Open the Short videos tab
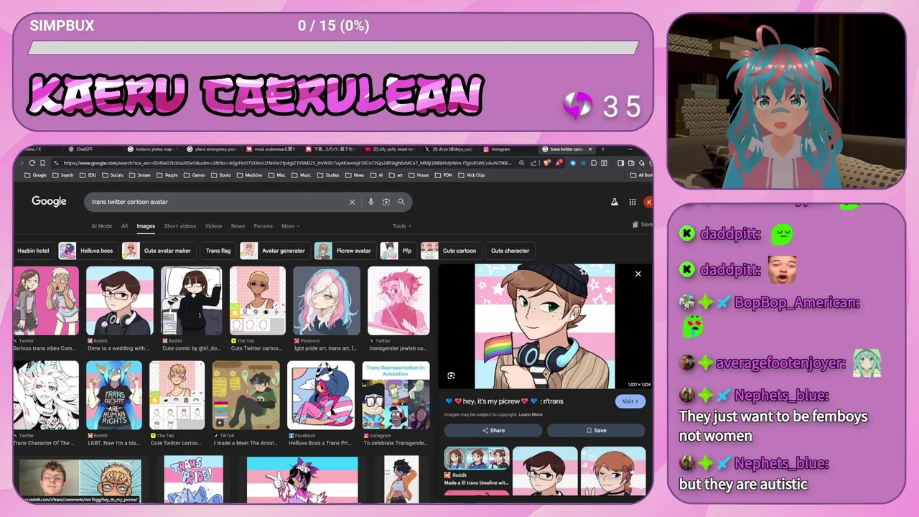919x517 pixels. [x=180, y=226]
